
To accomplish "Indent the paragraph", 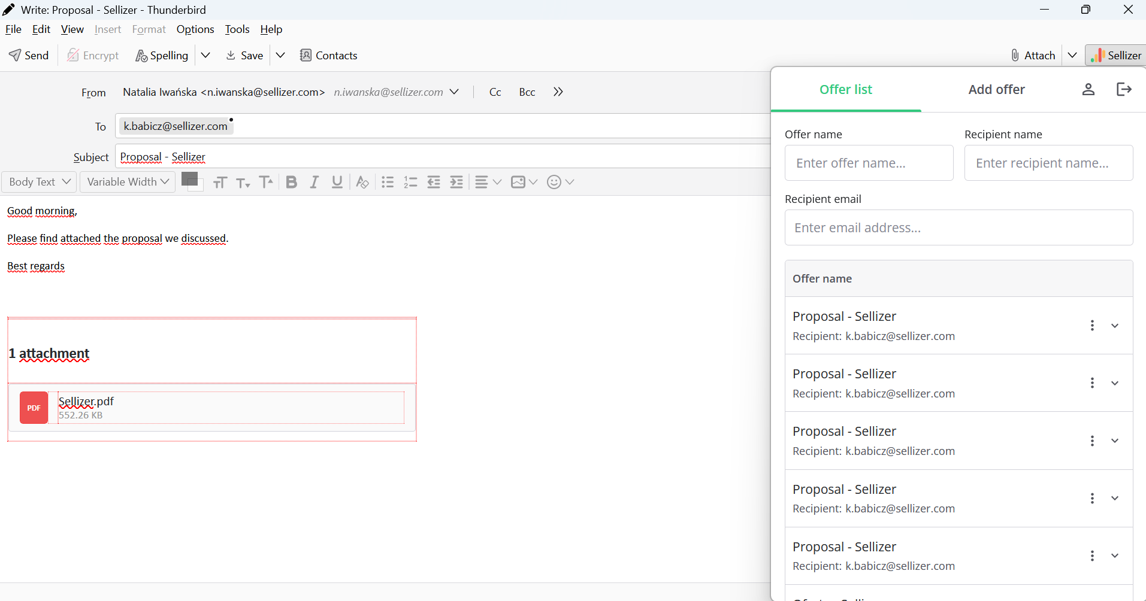I will pos(456,182).
